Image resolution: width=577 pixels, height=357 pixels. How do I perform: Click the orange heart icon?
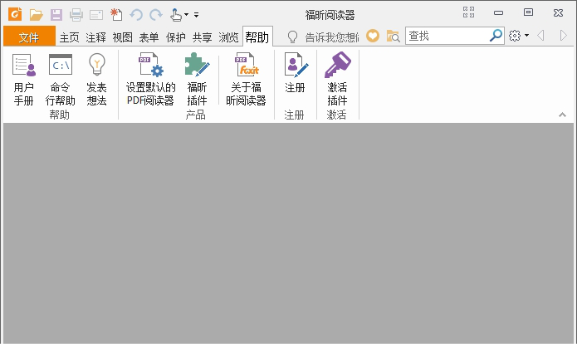click(x=373, y=36)
